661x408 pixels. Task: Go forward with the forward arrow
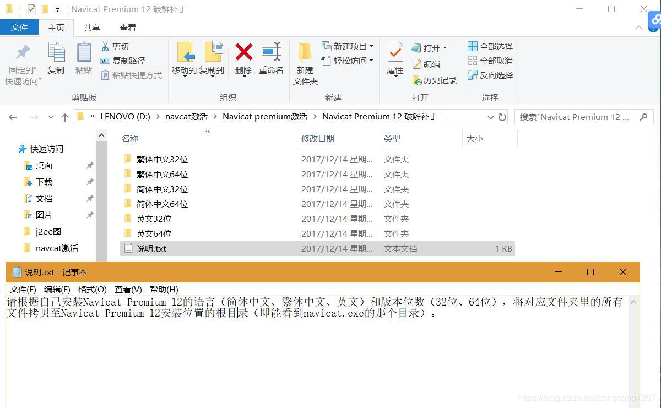34,117
